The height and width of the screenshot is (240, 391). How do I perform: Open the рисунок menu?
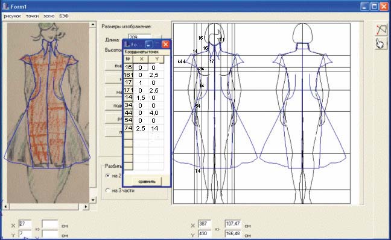coord(13,16)
